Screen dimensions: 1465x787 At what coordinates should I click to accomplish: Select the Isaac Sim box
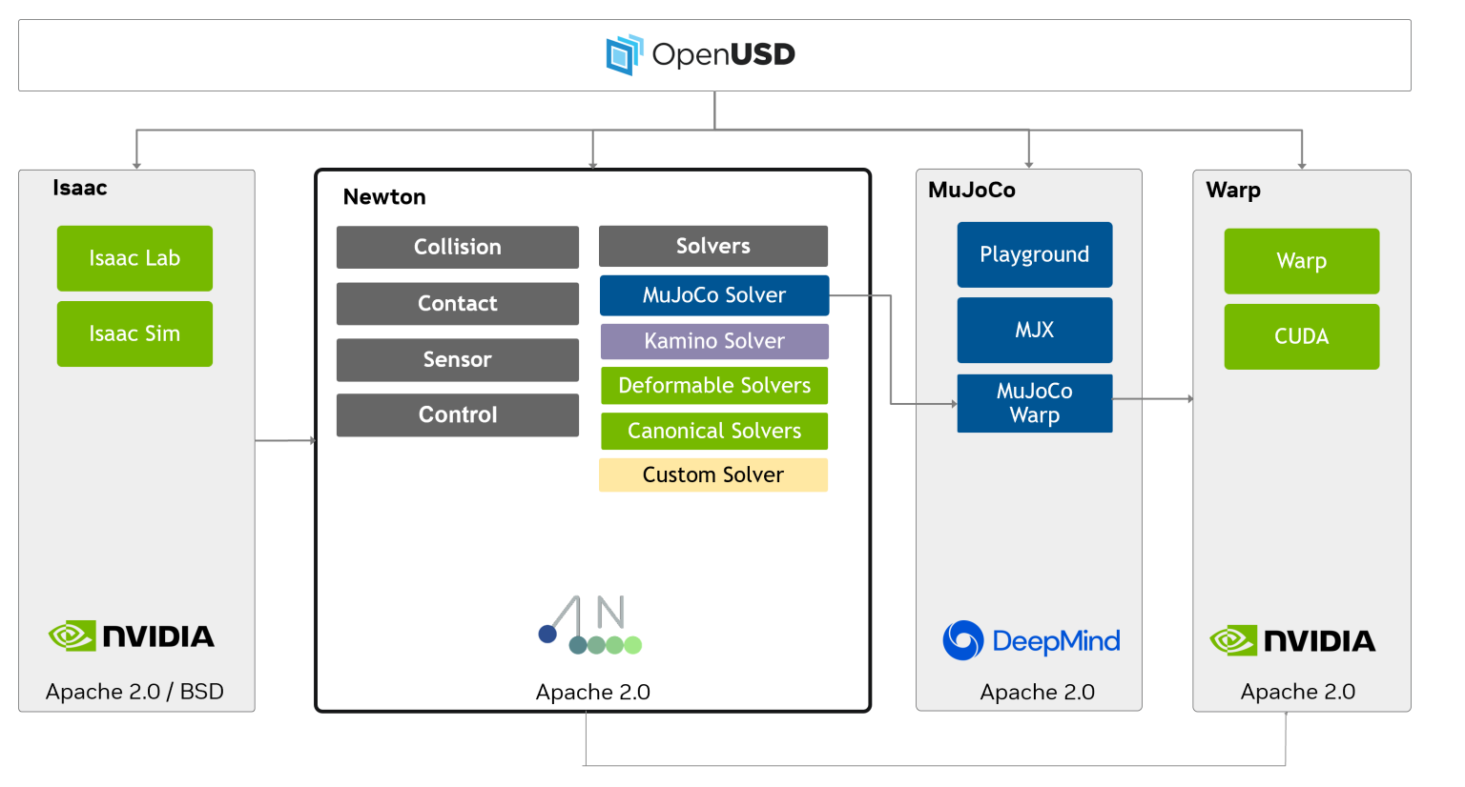coord(134,333)
